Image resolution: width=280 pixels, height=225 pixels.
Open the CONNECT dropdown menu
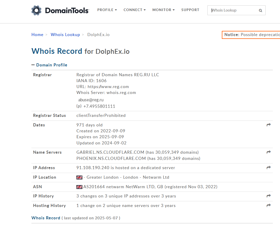click(x=135, y=10)
